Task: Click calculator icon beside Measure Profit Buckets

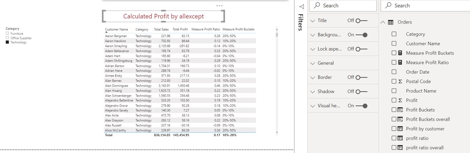Action: [x=400, y=53]
